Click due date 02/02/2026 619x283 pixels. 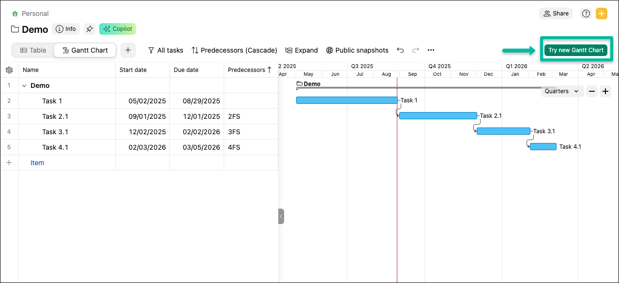196,132
